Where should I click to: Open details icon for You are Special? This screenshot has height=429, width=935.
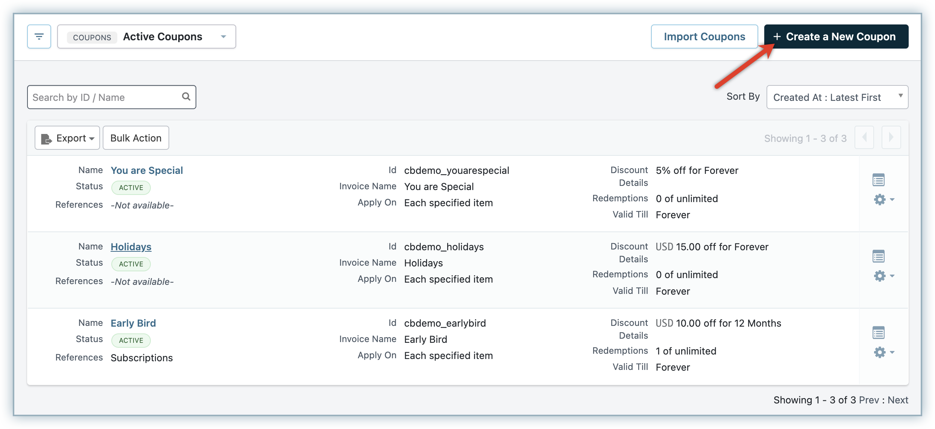click(x=878, y=180)
